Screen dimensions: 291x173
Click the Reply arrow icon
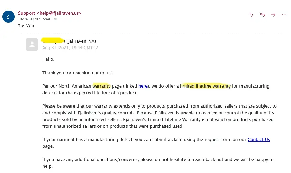251,15
